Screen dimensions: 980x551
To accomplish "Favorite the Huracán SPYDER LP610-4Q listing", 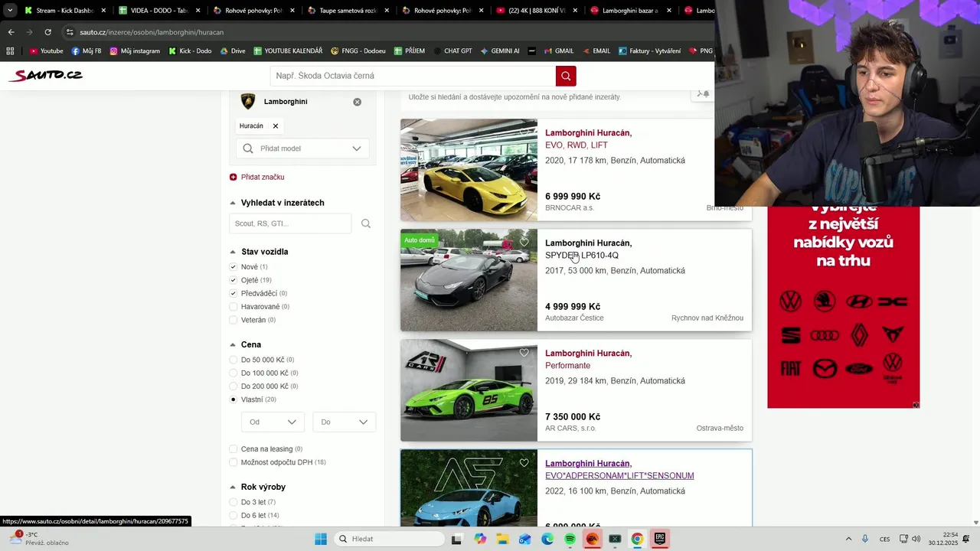I will (524, 243).
